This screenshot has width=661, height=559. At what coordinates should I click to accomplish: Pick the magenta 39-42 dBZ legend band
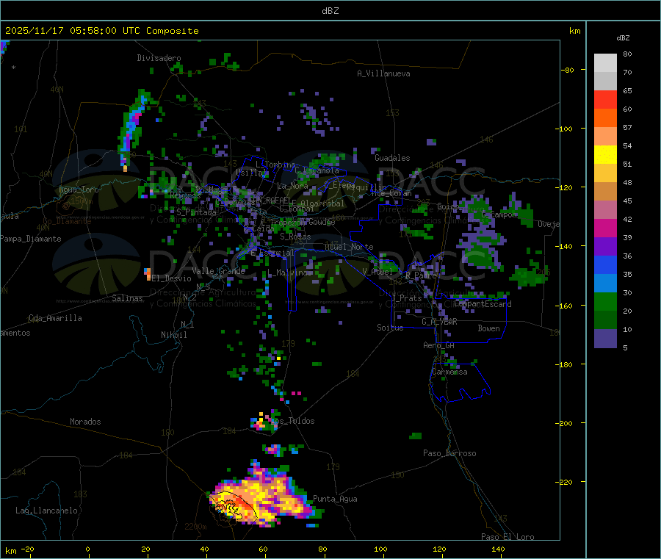(x=605, y=228)
